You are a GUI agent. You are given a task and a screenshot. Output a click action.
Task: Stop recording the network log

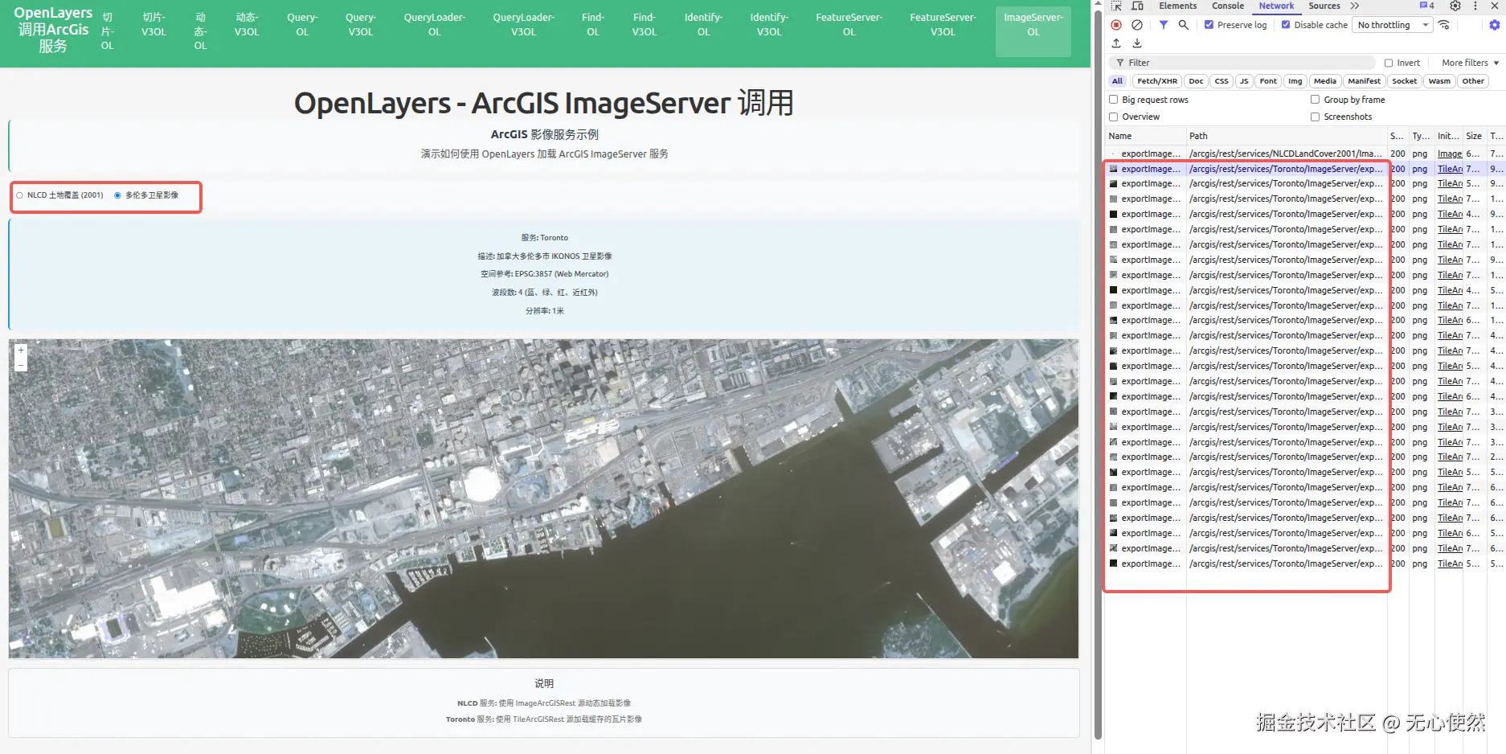coord(1116,25)
